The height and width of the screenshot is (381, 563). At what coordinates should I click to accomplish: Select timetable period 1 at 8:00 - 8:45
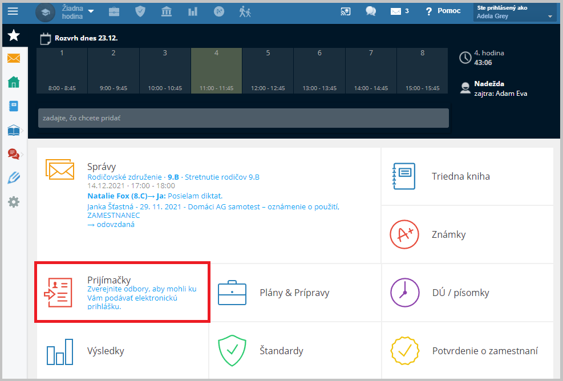62,71
